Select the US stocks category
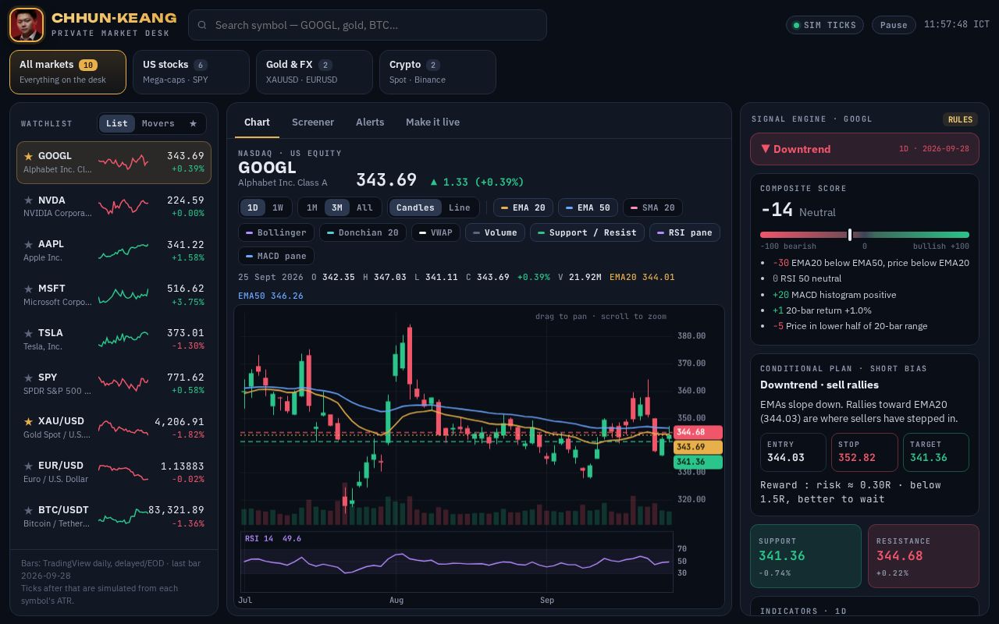 [x=191, y=72]
